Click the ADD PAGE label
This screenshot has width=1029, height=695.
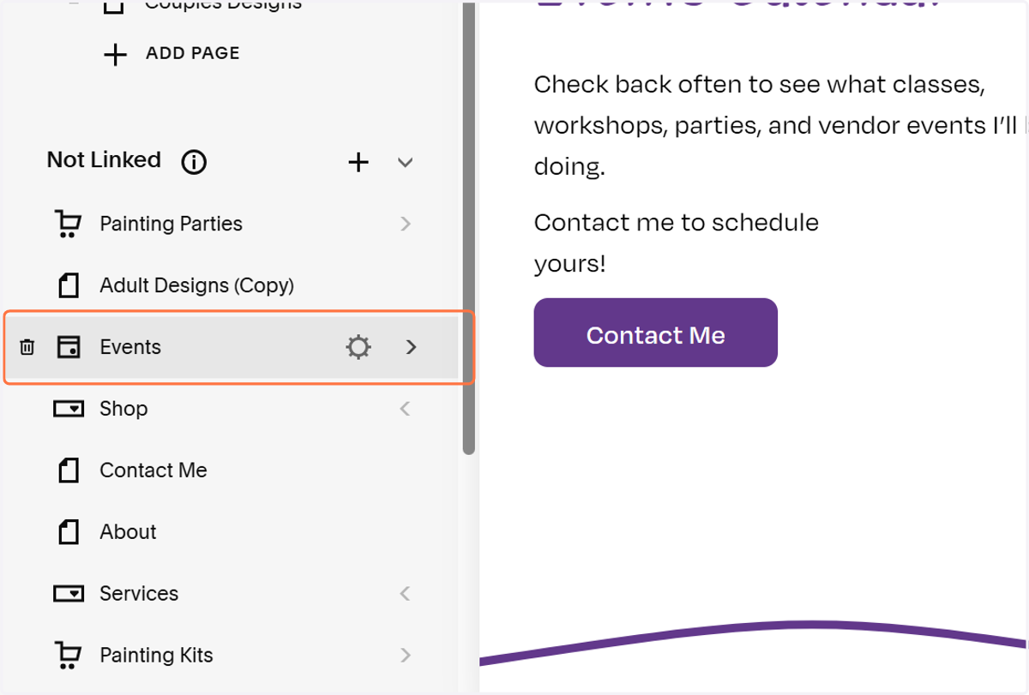pyautogui.click(x=193, y=53)
